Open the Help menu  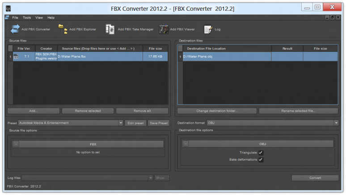[x=51, y=18]
